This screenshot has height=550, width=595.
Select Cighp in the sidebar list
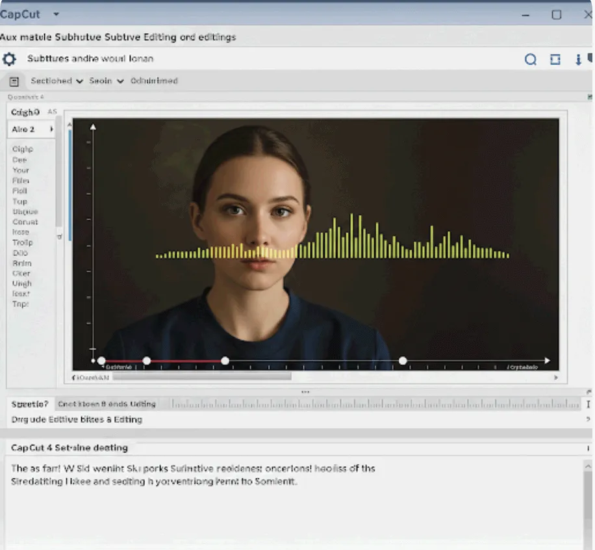(x=22, y=150)
